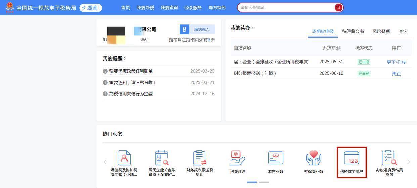The image size is (417, 188).
Task: Select first carousel page indicator
Action: pyautogui.click(x=252, y=182)
